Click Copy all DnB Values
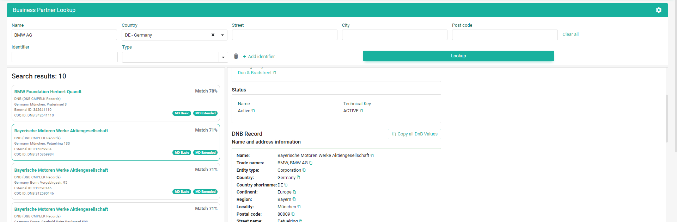The height and width of the screenshot is (222, 677). tap(414, 134)
